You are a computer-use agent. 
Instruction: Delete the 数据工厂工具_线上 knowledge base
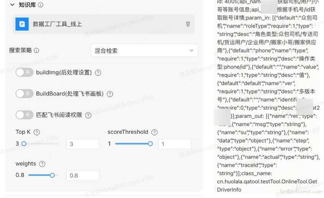(x=188, y=24)
